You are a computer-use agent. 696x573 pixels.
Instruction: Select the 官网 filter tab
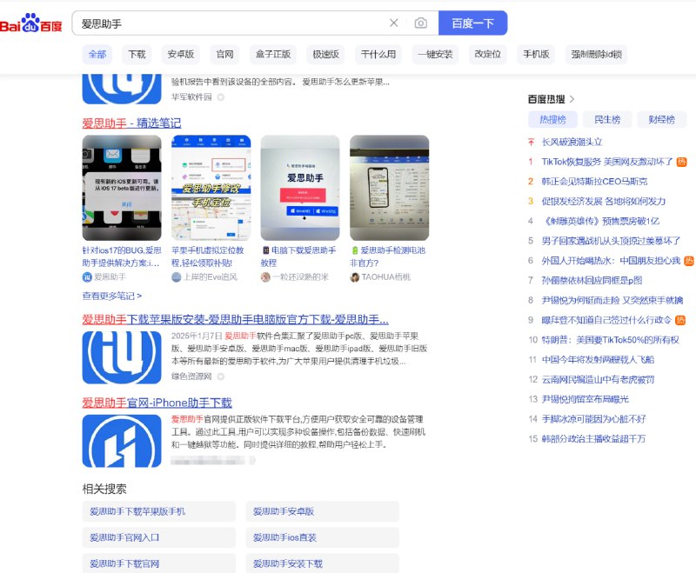point(224,55)
